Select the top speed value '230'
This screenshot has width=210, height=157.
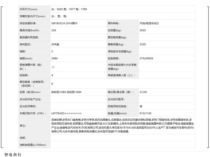53,30
